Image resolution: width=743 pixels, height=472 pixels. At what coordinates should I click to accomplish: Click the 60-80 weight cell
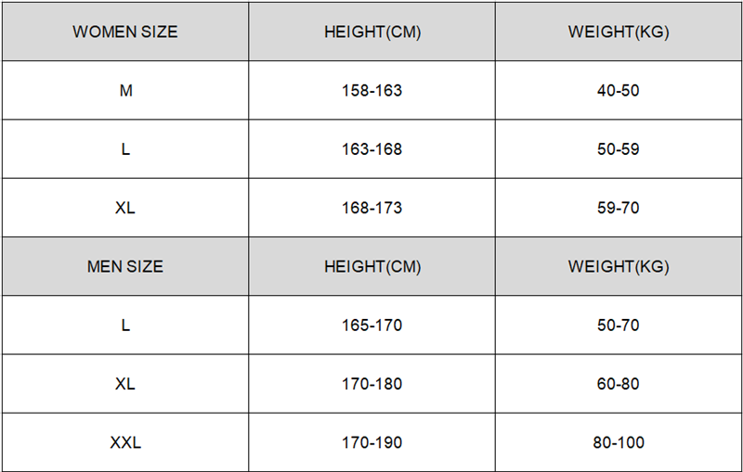pyautogui.click(x=619, y=384)
